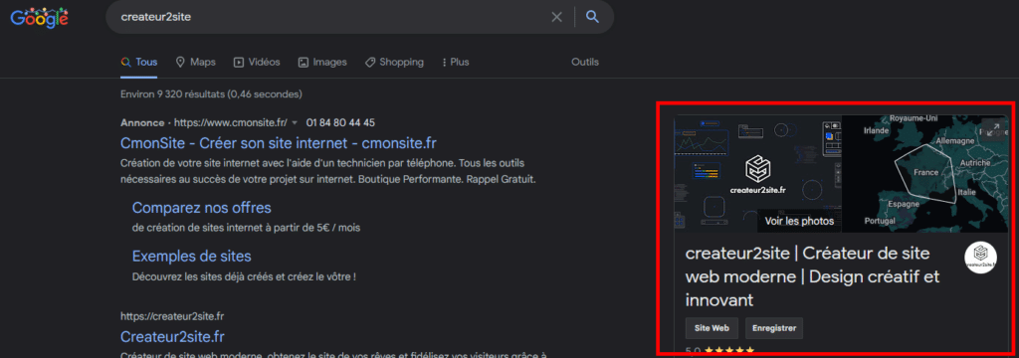
Task: Open the Comparez nos offres sitelink
Action: (x=201, y=208)
